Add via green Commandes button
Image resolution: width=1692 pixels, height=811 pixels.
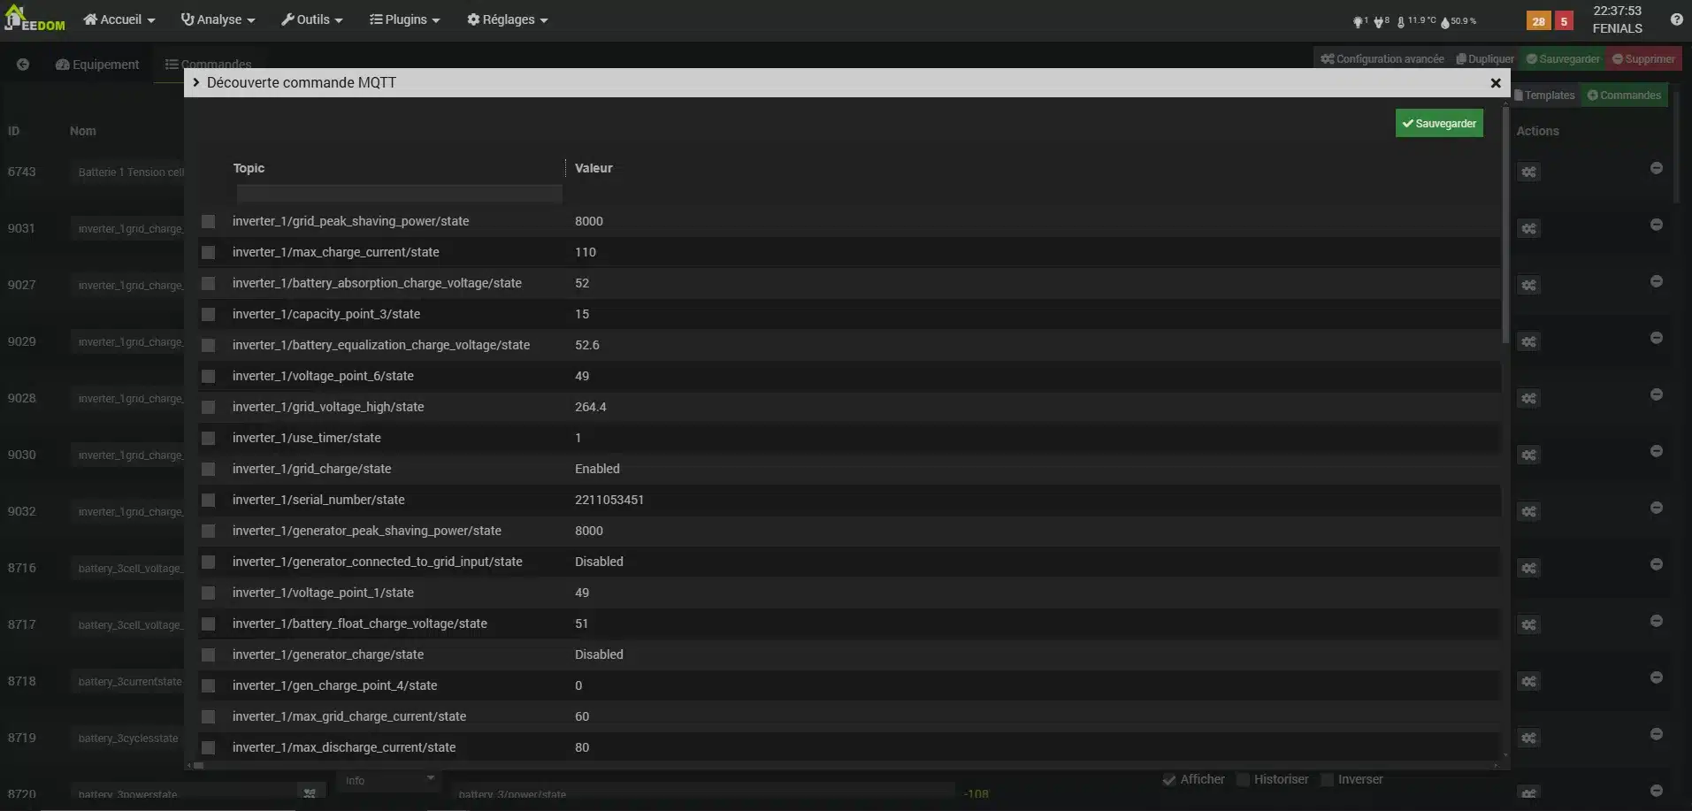point(1624,96)
